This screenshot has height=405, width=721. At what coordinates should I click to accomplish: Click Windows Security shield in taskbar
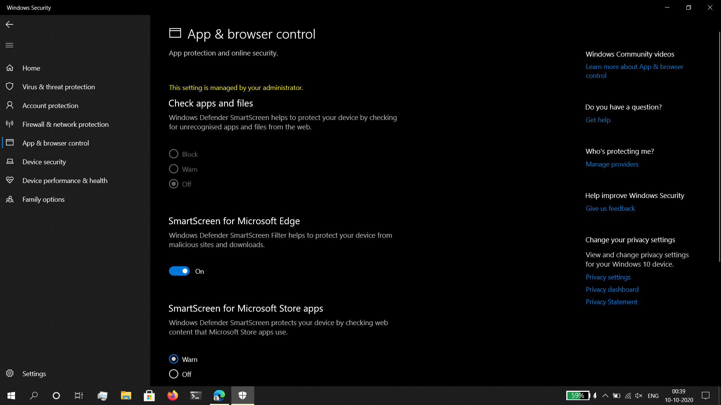click(x=243, y=396)
